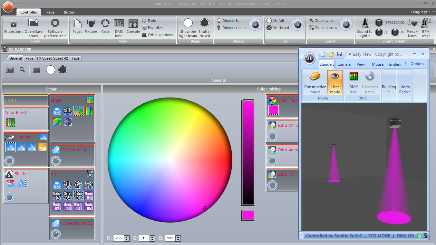
Task: Tap the Press 4 times heartbeat icon
Action: [412, 24]
